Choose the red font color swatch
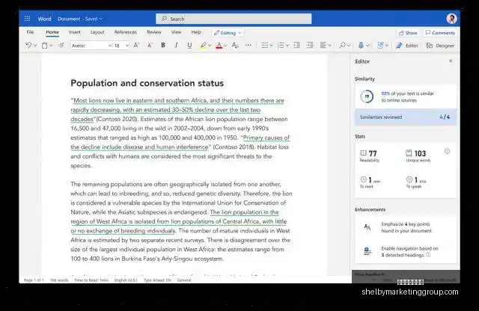479x311 pixels. point(219,46)
